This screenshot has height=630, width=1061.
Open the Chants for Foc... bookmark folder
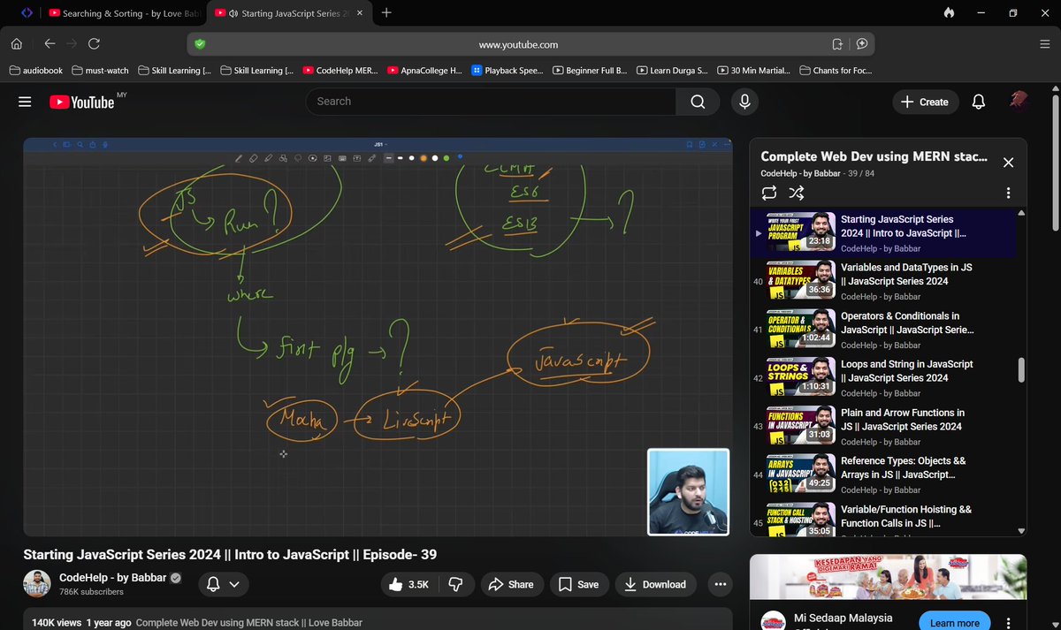[836, 70]
